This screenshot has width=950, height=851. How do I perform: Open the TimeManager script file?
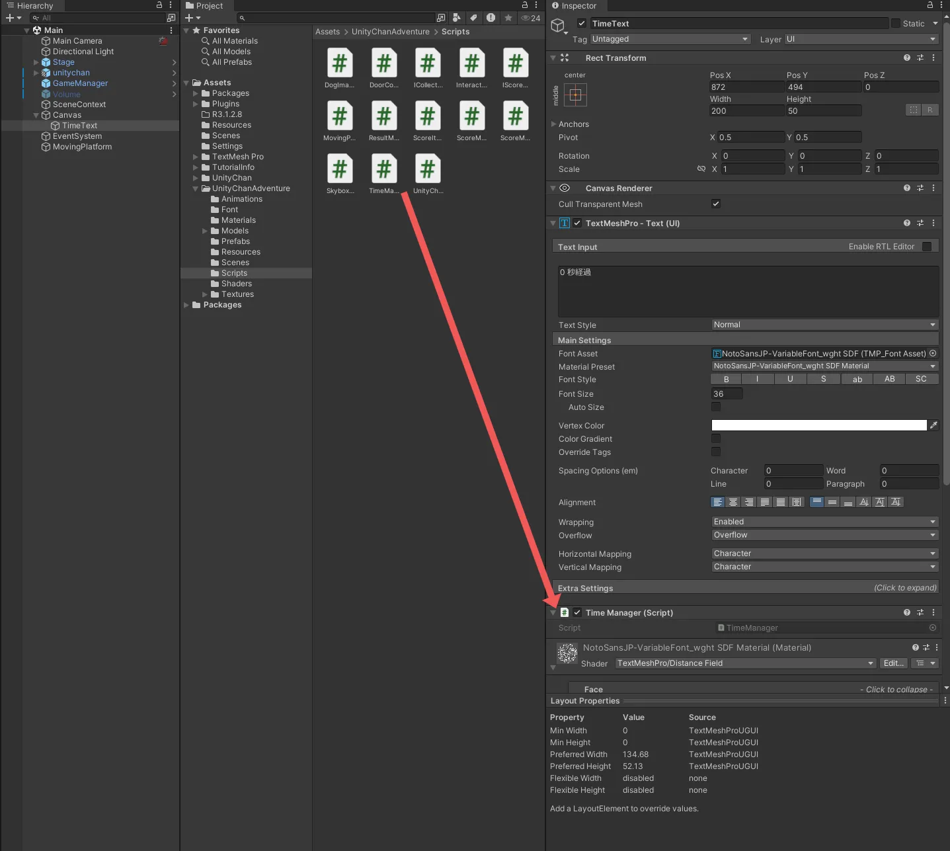[x=383, y=173]
